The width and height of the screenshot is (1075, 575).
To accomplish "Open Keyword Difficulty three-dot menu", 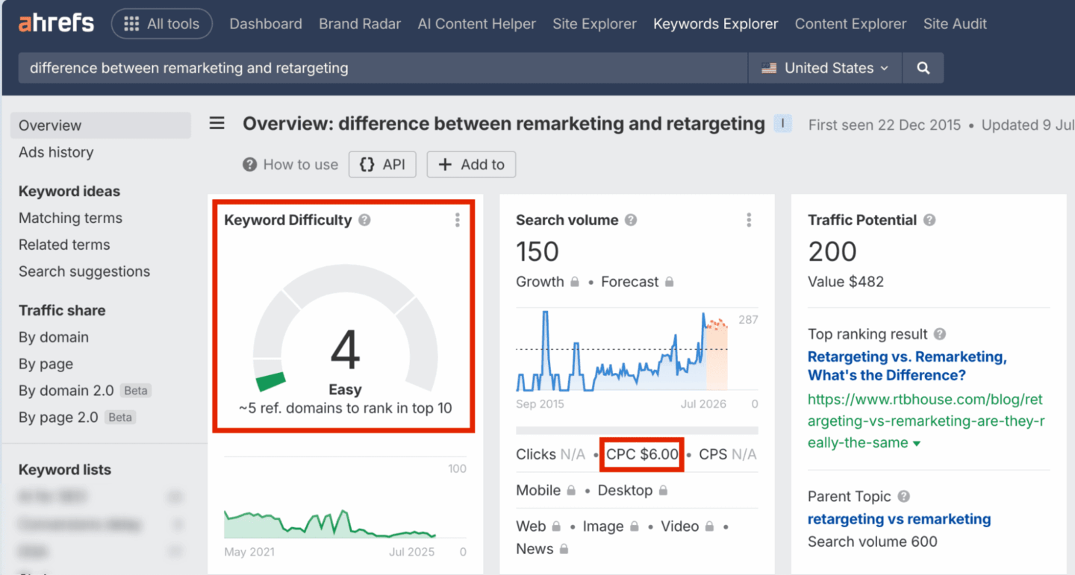I will (458, 220).
